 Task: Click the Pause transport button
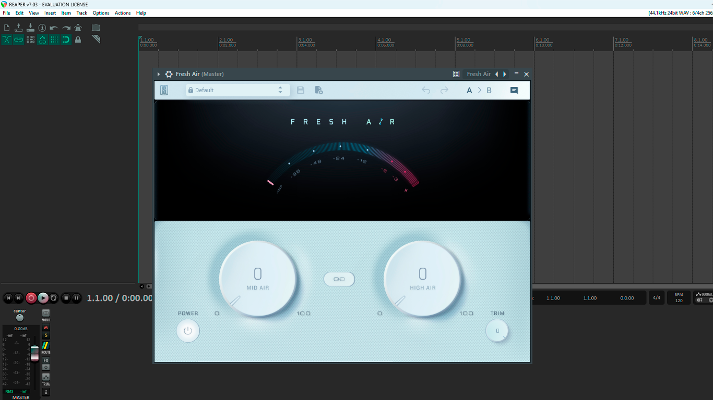tap(77, 298)
